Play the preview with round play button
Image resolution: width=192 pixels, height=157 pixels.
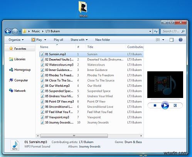point(165,105)
